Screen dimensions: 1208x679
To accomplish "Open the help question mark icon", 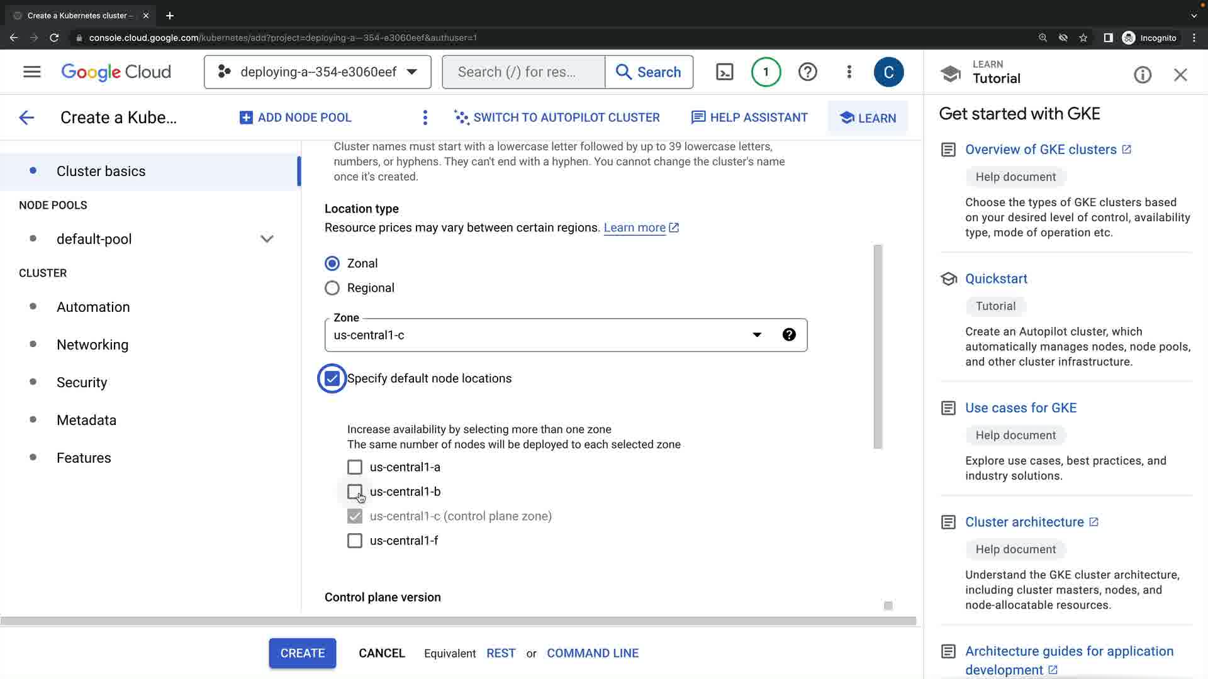I will (x=807, y=72).
